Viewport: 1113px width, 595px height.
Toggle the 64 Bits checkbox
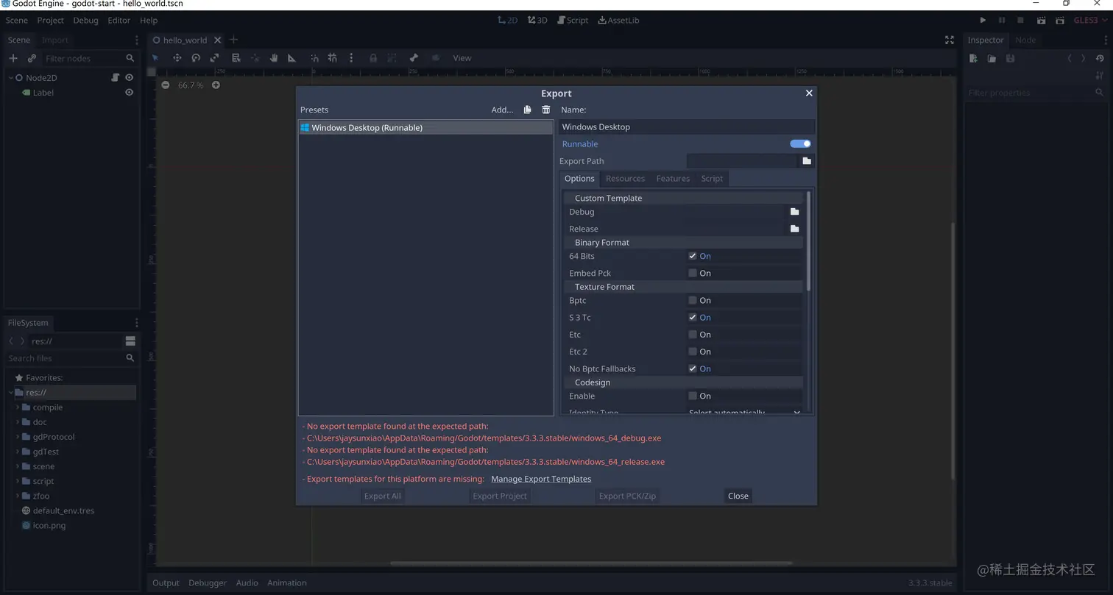(693, 256)
